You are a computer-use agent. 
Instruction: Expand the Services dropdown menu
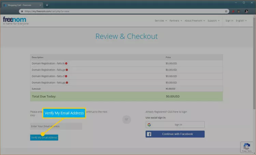(160, 21)
